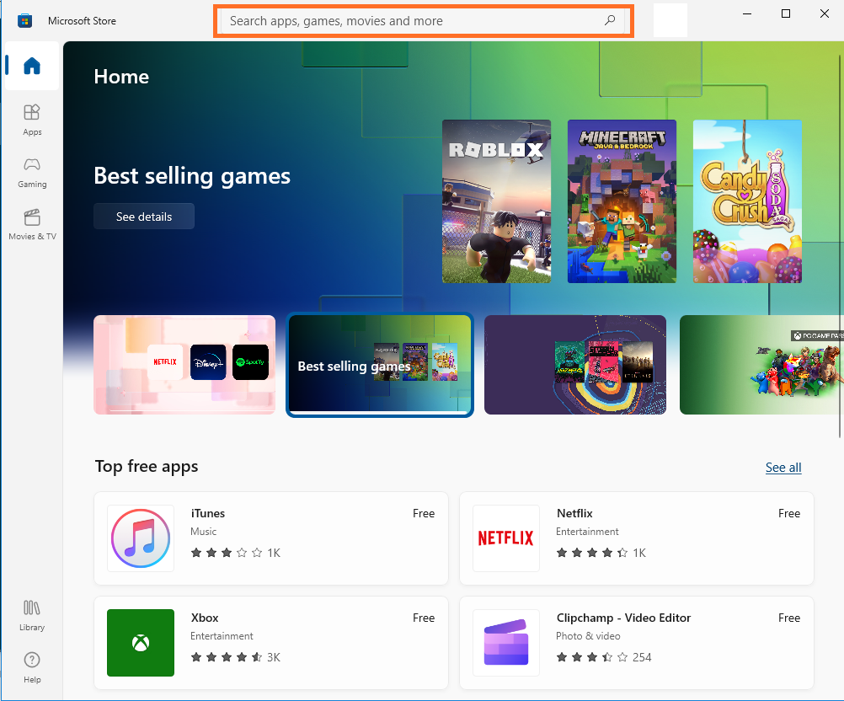Open the Netflix app listing card

coord(636,538)
